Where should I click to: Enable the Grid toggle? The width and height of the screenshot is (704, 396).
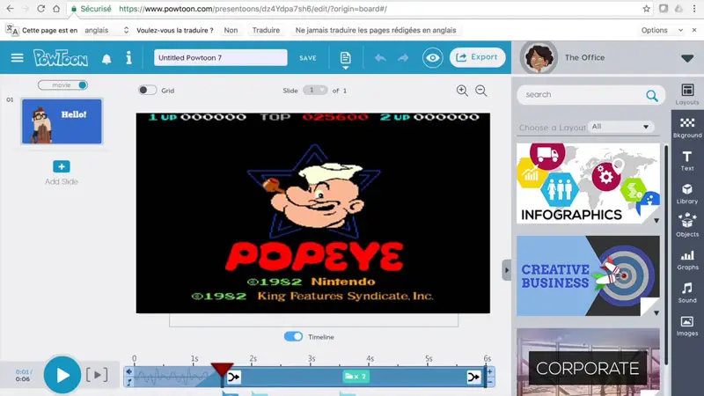coord(147,91)
